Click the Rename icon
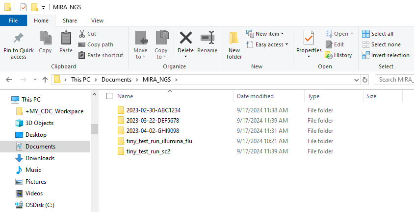This screenshot has width=414, height=212. pos(207,38)
